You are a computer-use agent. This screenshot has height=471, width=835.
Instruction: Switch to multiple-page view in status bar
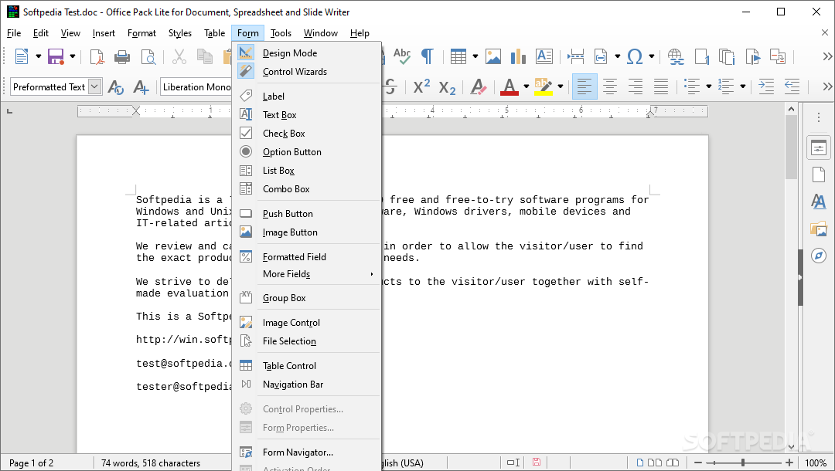(655, 463)
